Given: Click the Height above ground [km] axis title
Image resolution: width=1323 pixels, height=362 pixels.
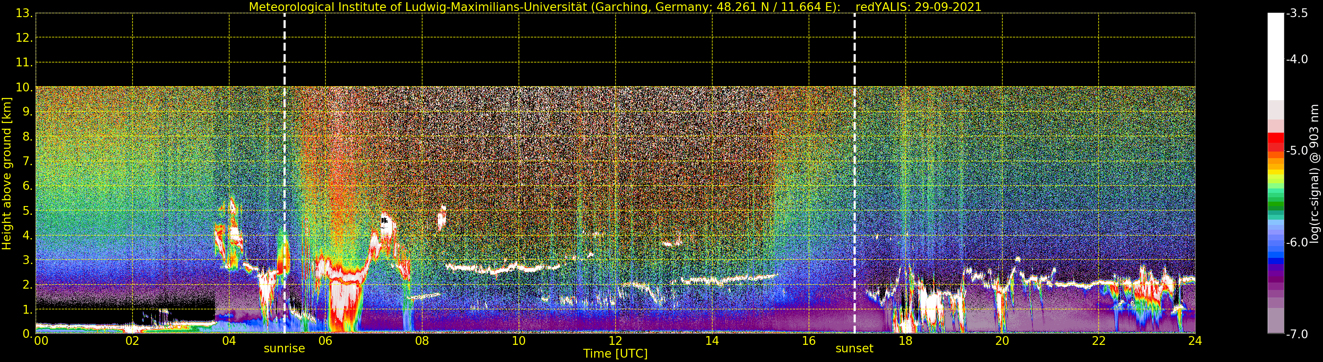Looking at the screenshot, I should click(7, 174).
